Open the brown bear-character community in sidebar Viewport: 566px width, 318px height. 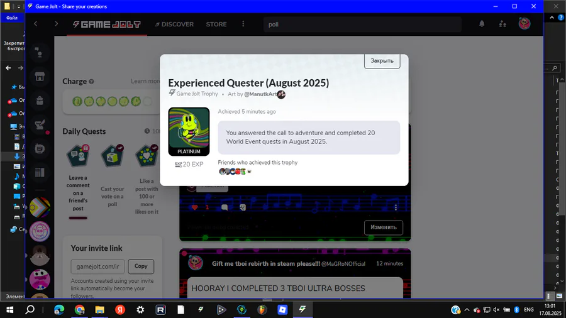click(40, 255)
